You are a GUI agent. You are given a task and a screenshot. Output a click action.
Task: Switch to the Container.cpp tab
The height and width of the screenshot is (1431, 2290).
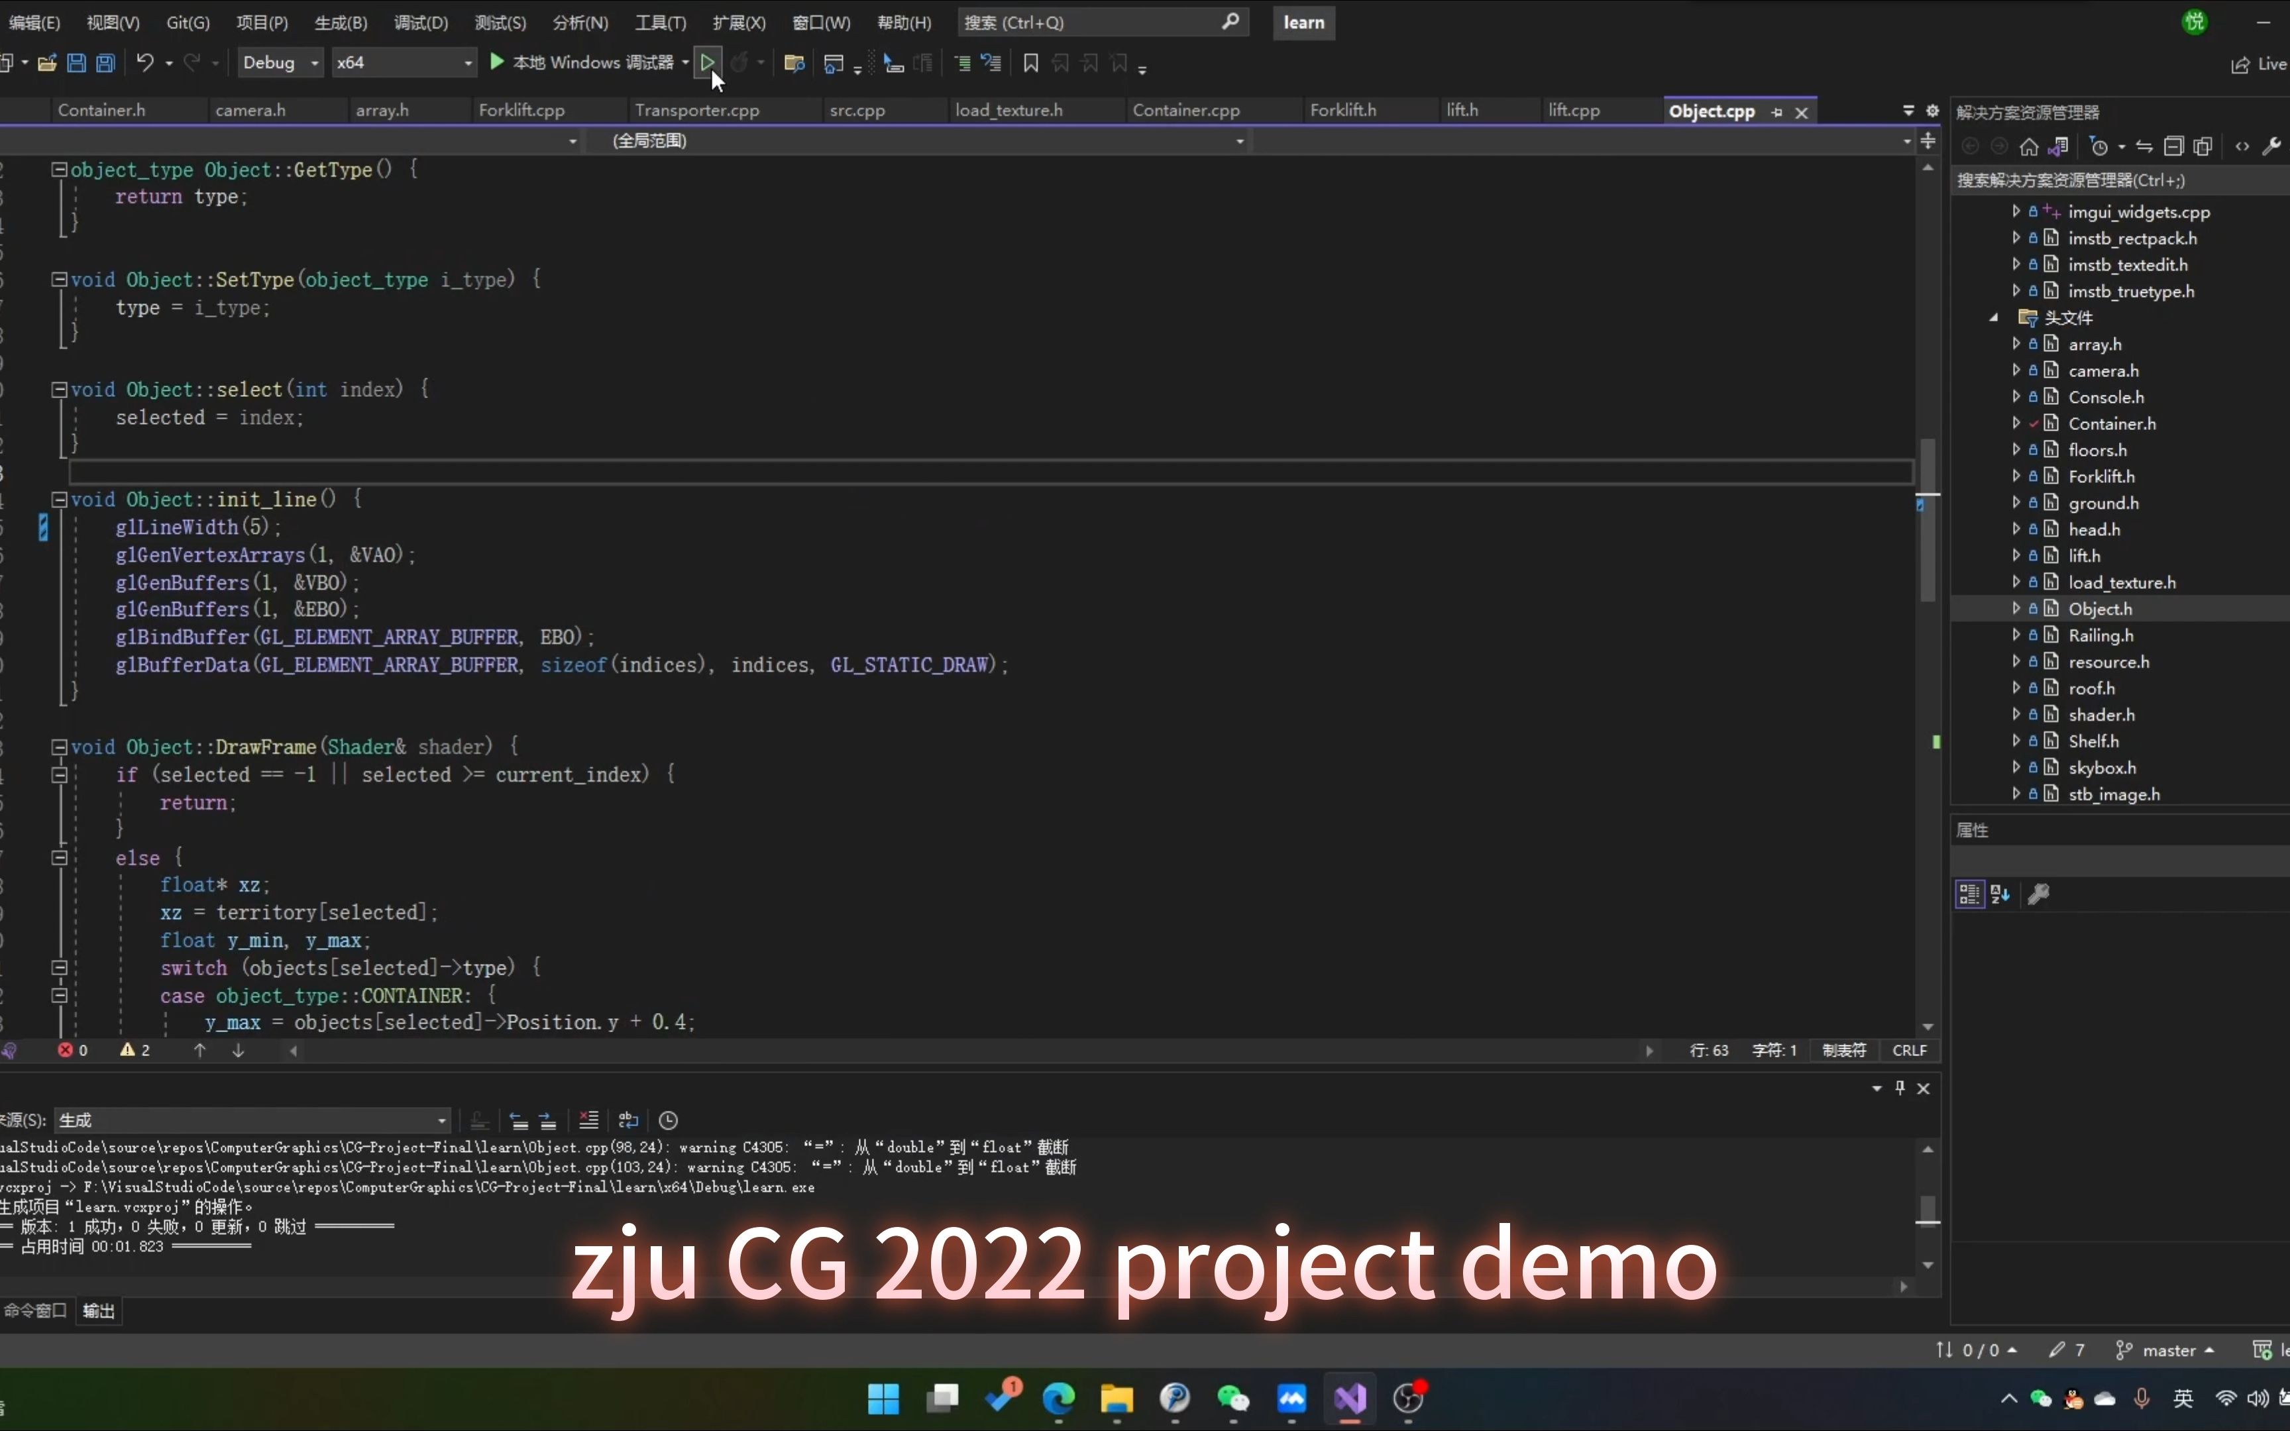[x=1185, y=111]
